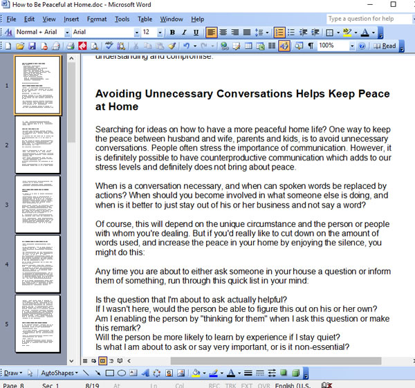Image resolution: width=415 pixels, height=388 pixels.
Task: Apply 3-D Style to object
Action: pyautogui.click(x=295, y=373)
